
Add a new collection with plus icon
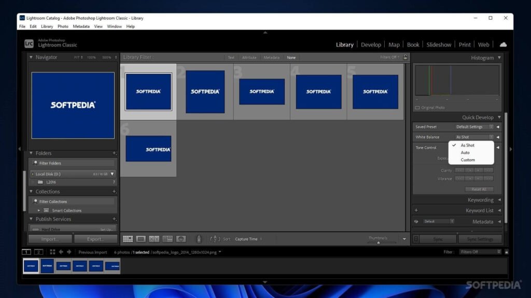114,191
